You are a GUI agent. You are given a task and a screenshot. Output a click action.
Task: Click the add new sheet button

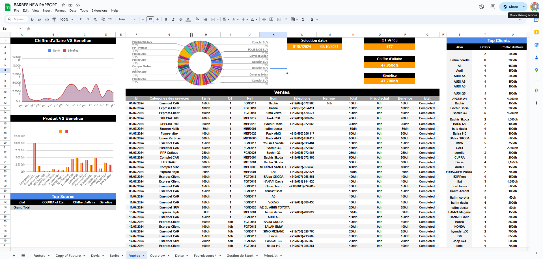point(14,256)
